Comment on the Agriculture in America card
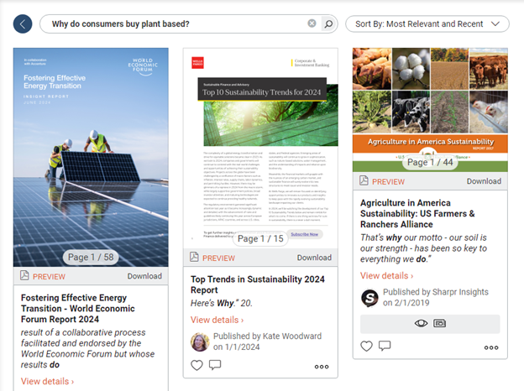The height and width of the screenshot is (391, 524). click(385, 346)
